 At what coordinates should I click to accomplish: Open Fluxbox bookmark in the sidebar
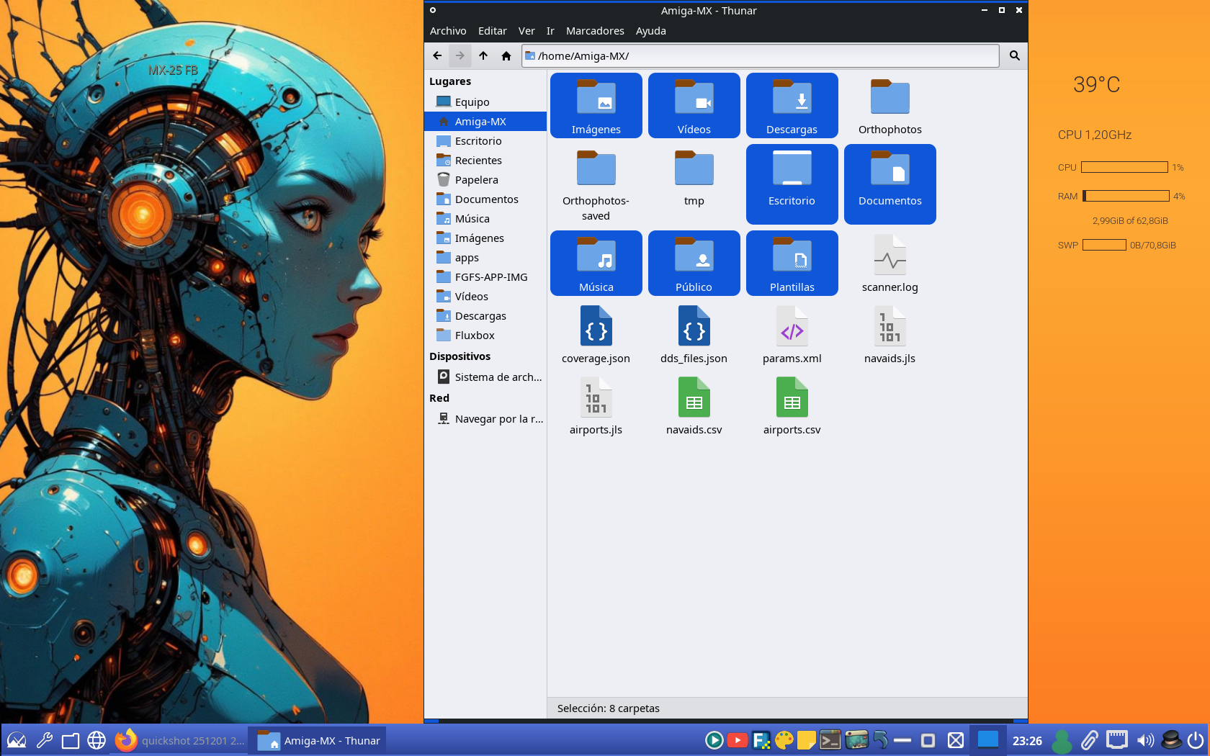pos(485,336)
